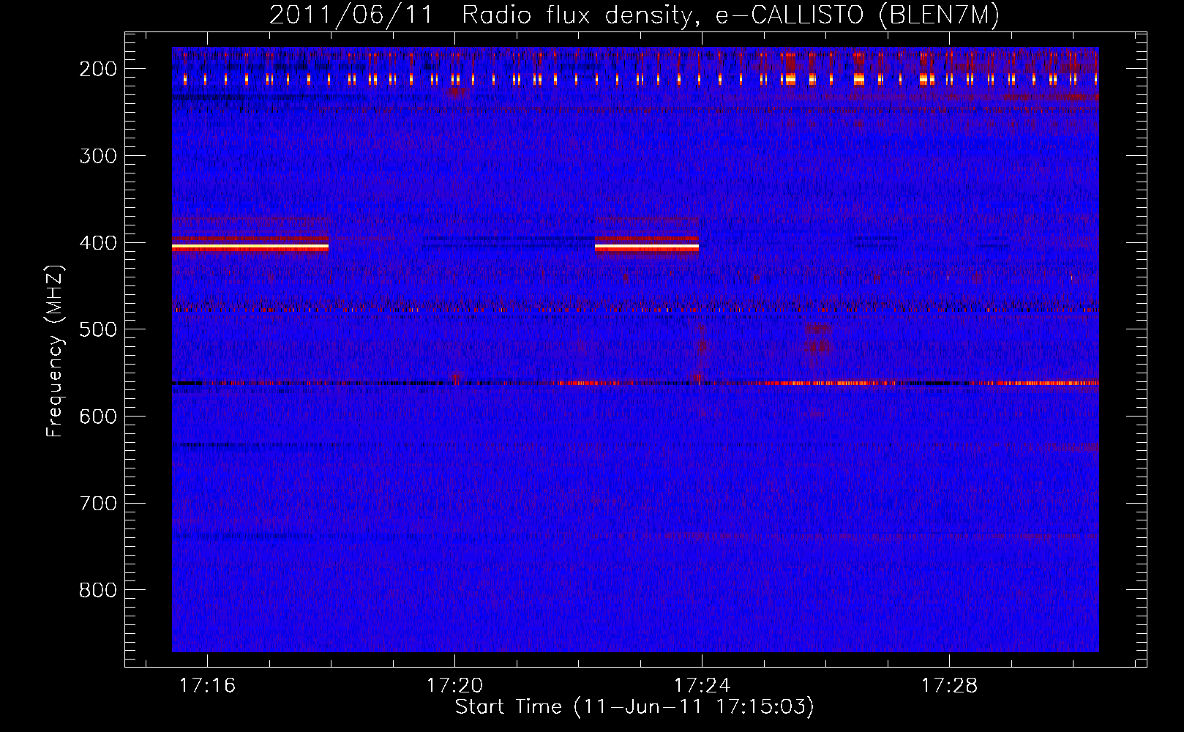Click the 600 frequency tick label
The image size is (1184, 732).
click(98, 417)
